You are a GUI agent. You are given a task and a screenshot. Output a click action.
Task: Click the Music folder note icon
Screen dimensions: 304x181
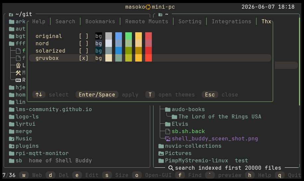click(12, 139)
